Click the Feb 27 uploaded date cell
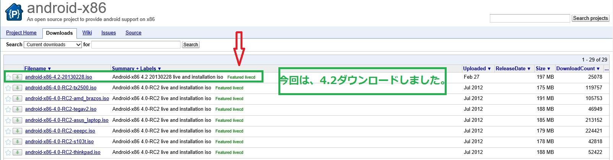The image size is (613, 160). (x=472, y=77)
